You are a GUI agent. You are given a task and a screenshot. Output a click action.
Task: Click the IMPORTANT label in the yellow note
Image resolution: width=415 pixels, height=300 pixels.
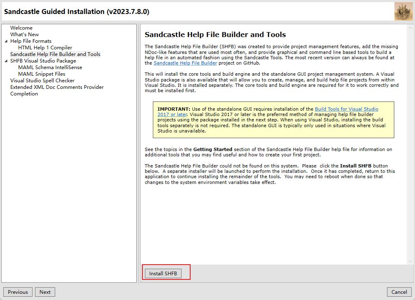coord(174,109)
